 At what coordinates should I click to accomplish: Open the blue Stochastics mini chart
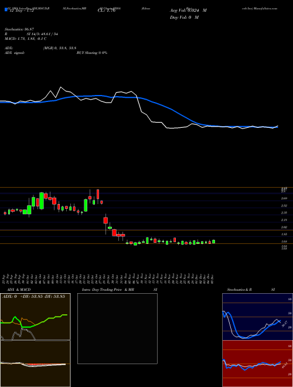click(x=257, y=317)
